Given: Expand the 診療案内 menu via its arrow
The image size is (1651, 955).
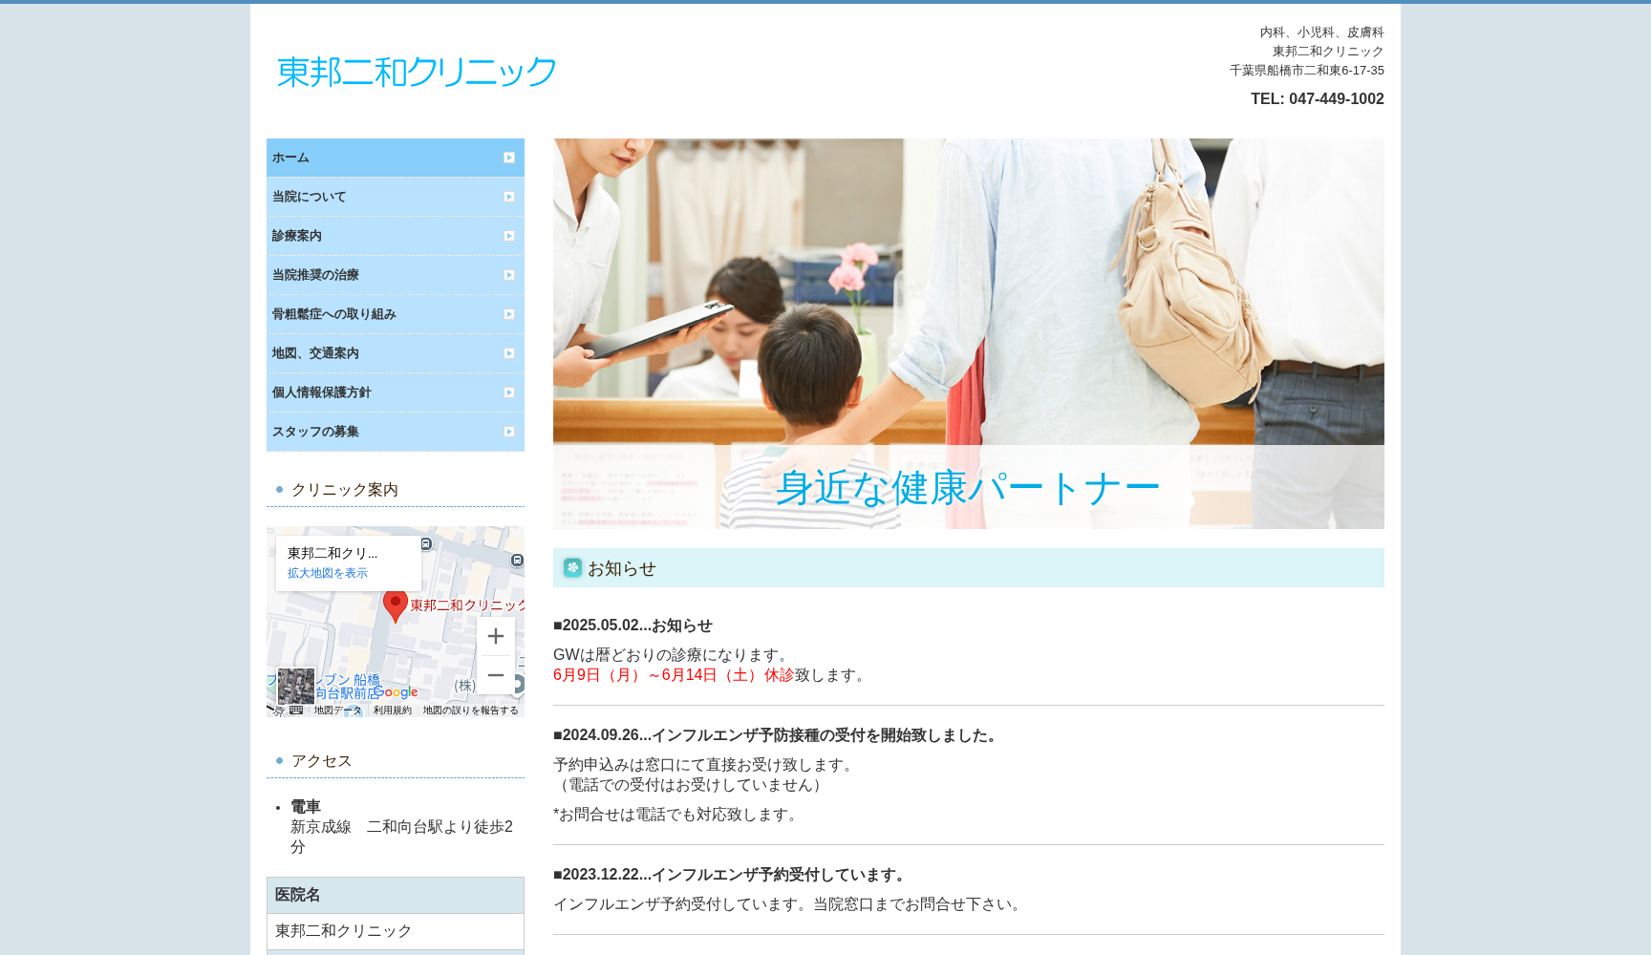Looking at the screenshot, I should (x=510, y=235).
